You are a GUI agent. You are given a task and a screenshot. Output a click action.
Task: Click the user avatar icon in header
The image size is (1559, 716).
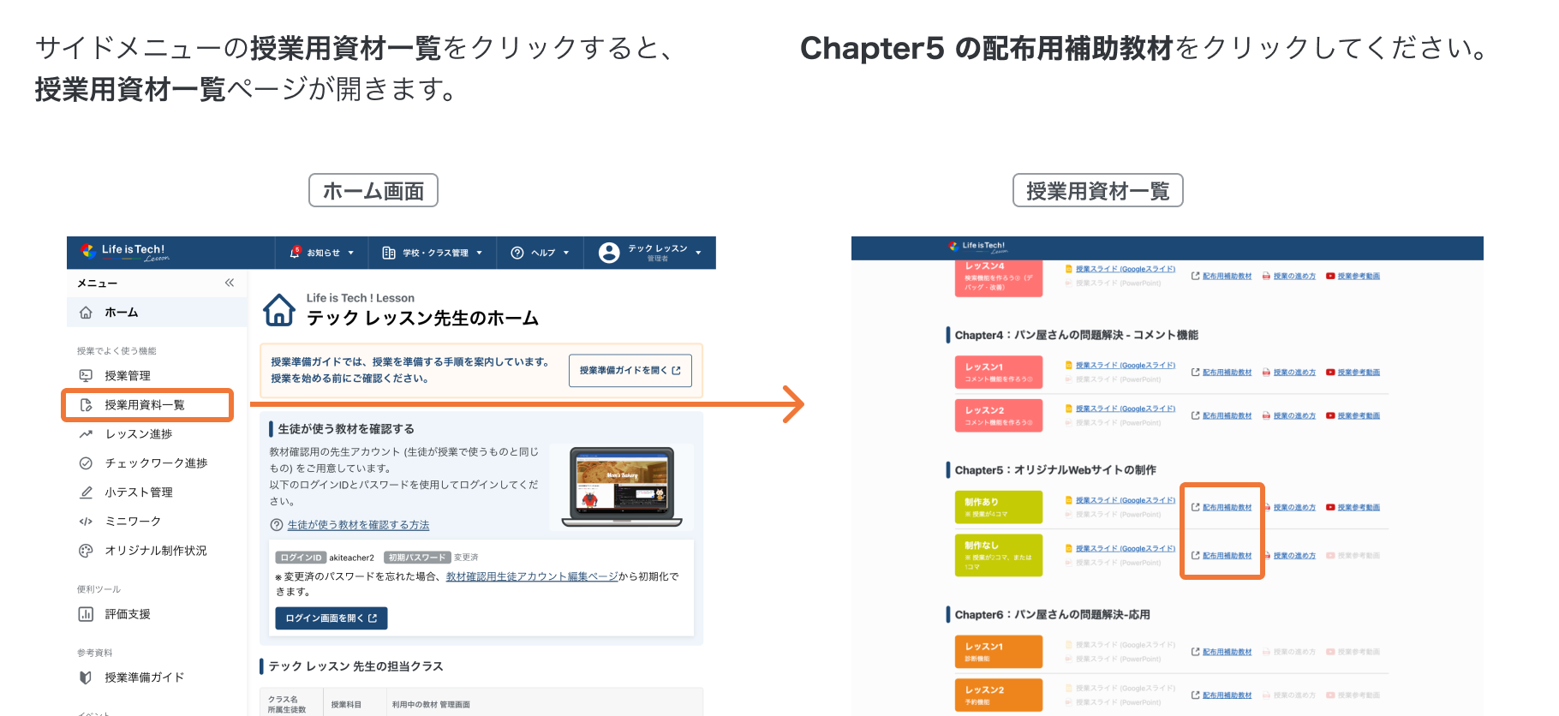pos(609,253)
